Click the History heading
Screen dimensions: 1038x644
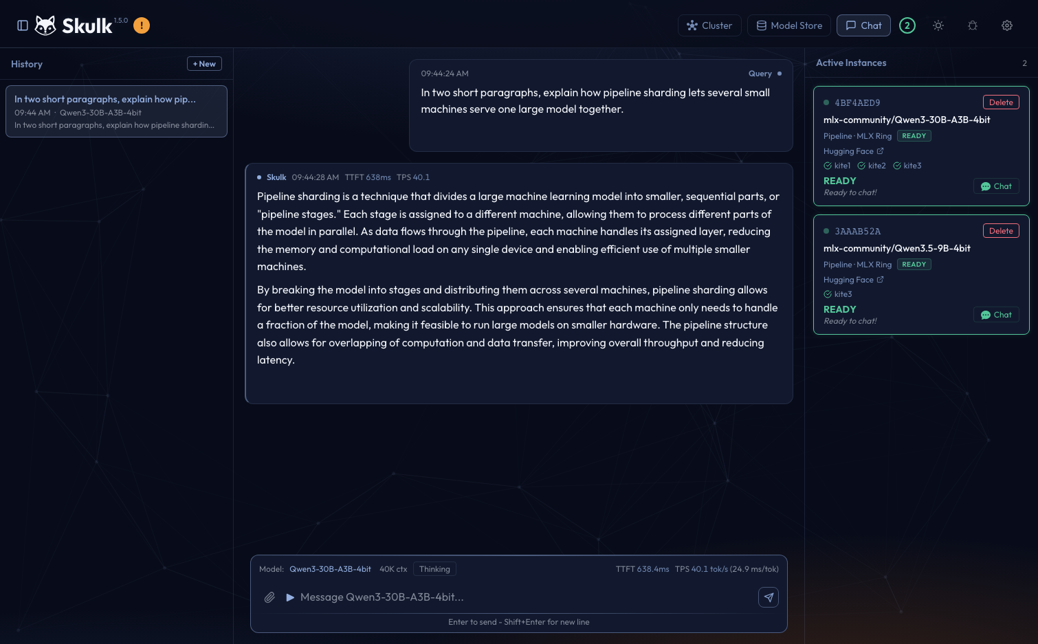(x=27, y=64)
